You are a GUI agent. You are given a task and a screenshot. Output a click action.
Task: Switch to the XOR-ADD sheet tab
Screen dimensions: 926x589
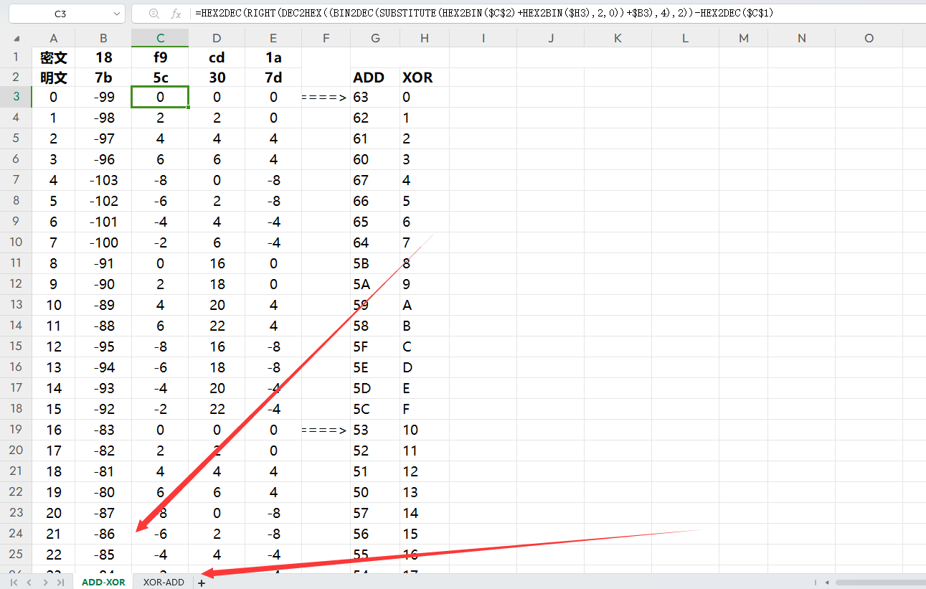point(164,583)
